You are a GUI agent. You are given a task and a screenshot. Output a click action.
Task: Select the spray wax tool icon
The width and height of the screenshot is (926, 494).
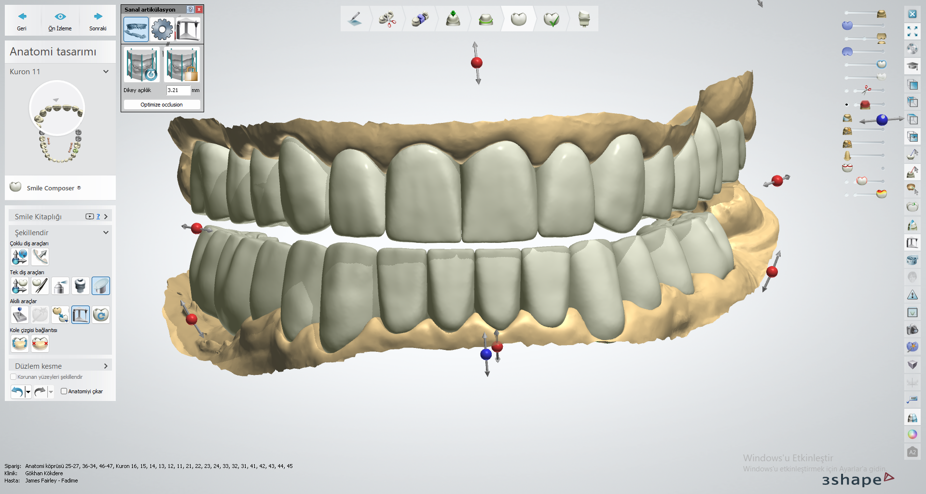(x=60, y=286)
